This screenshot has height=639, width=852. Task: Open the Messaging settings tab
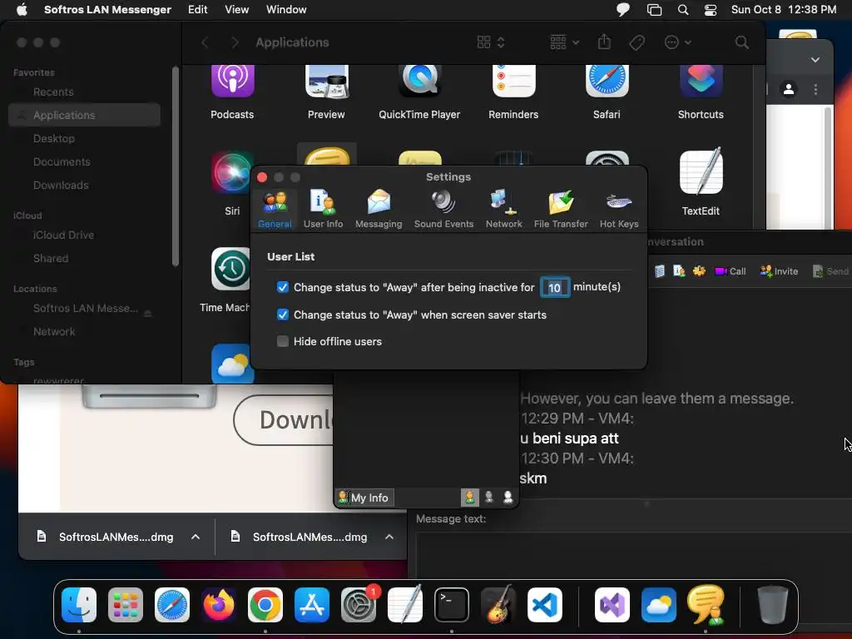(379, 209)
